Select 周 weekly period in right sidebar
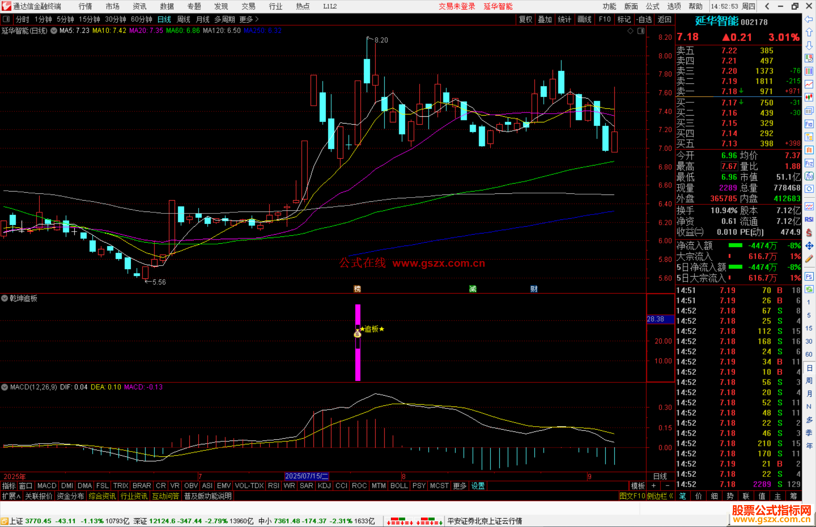 tap(809, 381)
